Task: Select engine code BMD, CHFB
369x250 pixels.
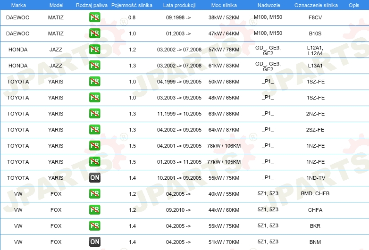Action: point(315,193)
